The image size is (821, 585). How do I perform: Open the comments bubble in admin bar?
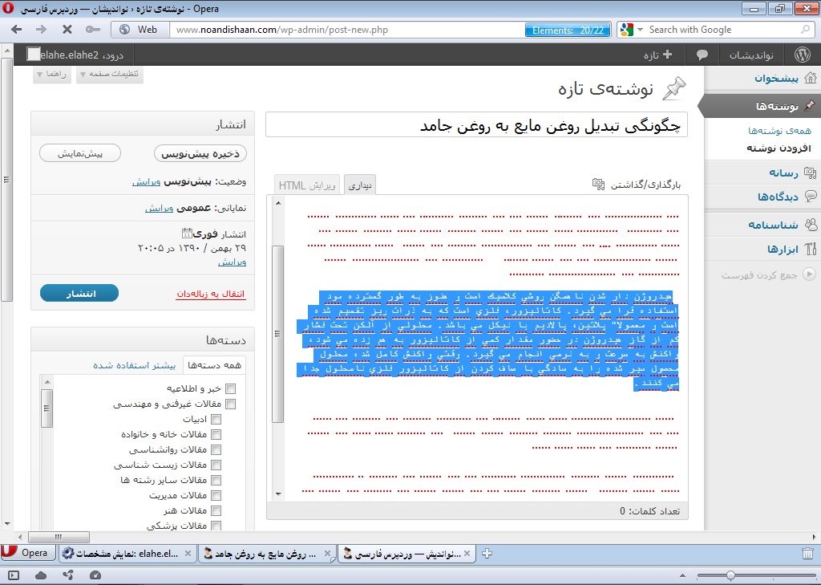702,55
